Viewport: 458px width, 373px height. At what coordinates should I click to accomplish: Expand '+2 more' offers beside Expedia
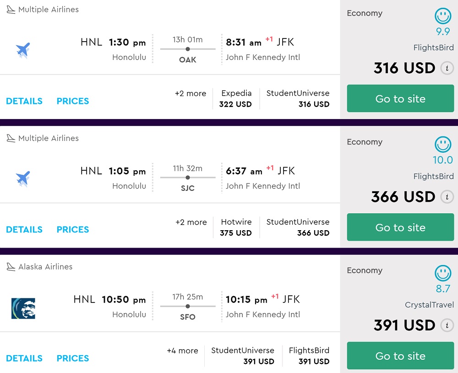coord(191,93)
